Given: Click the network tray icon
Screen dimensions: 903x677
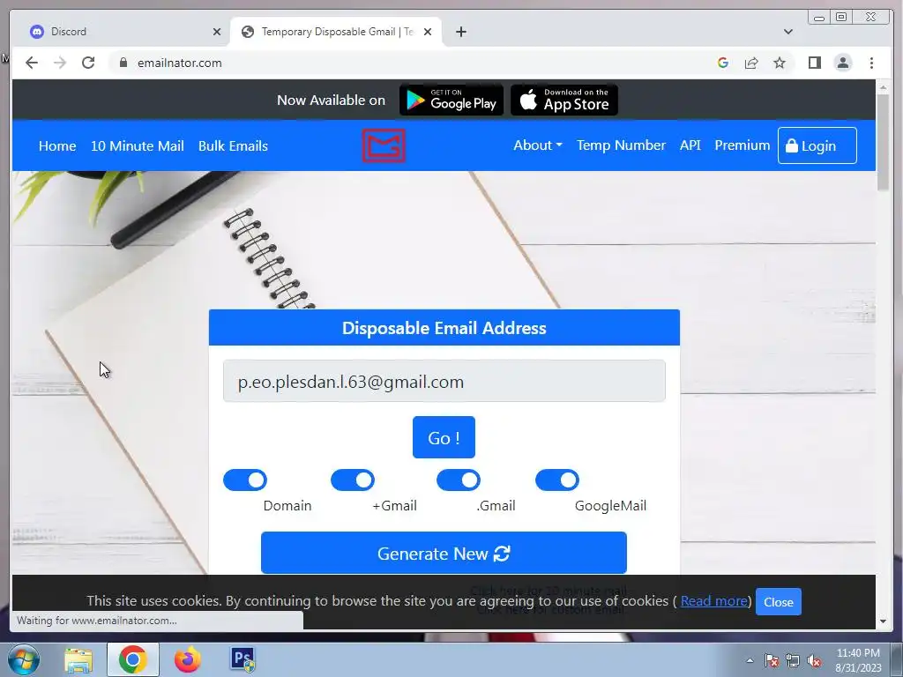Looking at the screenshot, I should click(x=793, y=660).
